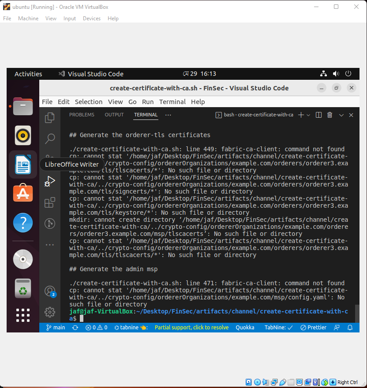Launch LibreOffice Writer from the dock
Viewport: 367px width, 388px height.
coord(22,164)
